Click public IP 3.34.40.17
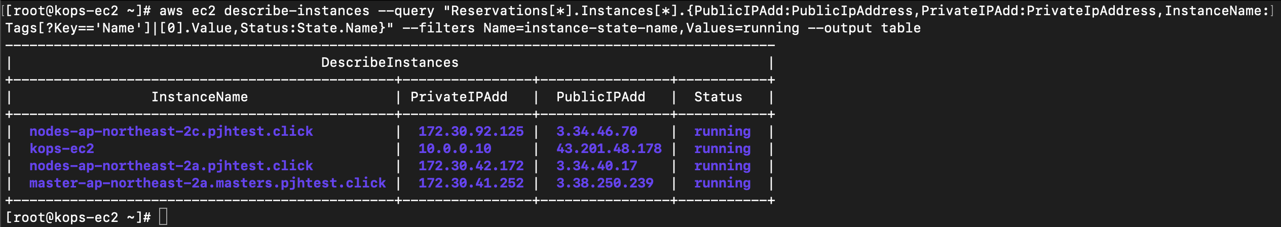Viewport: 1281px width, 227px height. coord(596,166)
